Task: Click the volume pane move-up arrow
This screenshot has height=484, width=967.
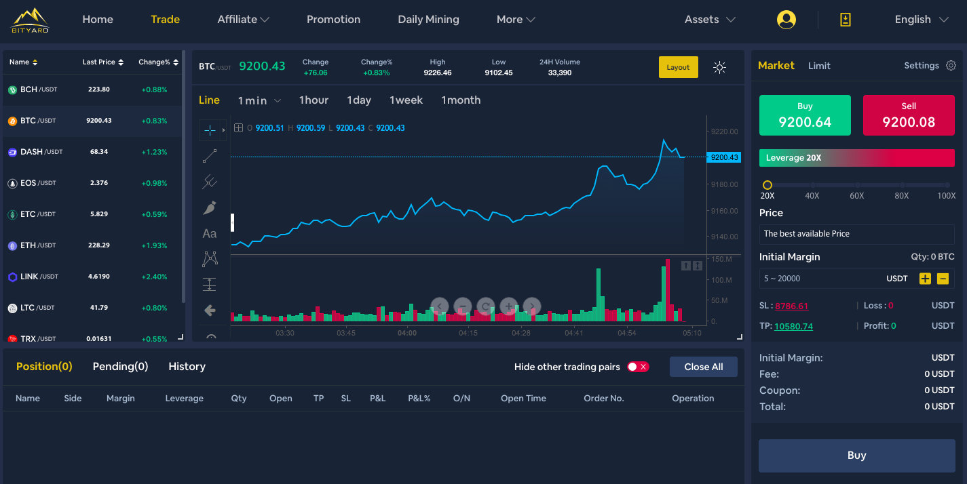Action: pyautogui.click(x=686, y=266)
